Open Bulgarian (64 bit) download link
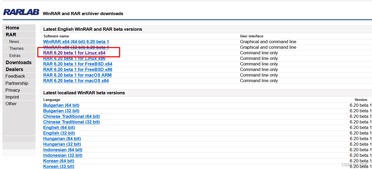Viewport: 372px width, 169px height. coord(61,105)
